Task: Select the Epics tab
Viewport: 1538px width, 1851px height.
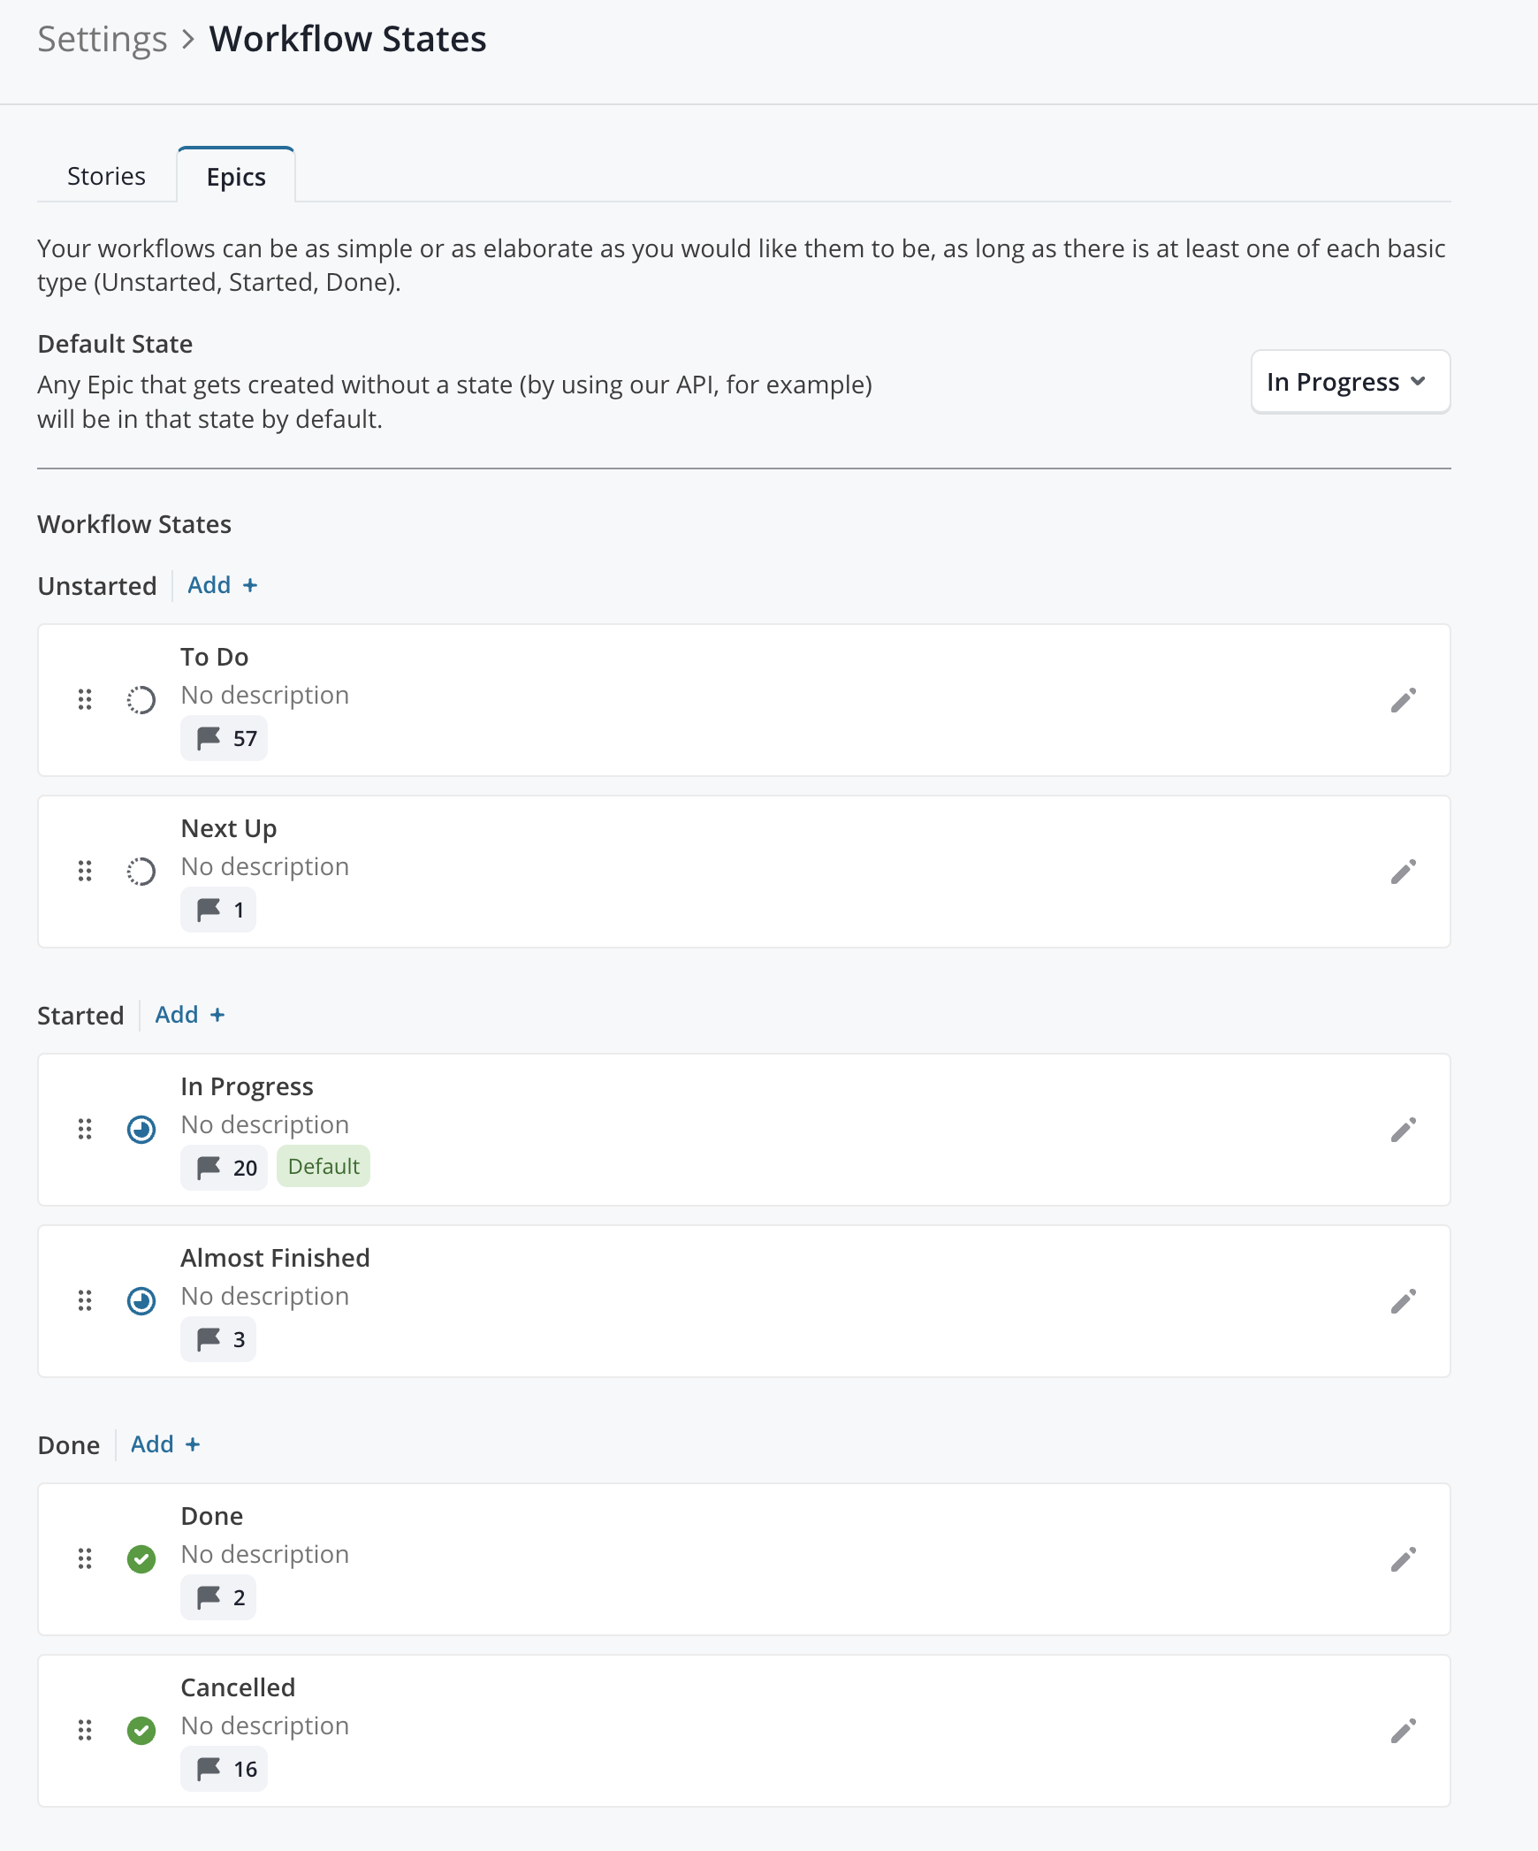Action: [x=236, y=176]
